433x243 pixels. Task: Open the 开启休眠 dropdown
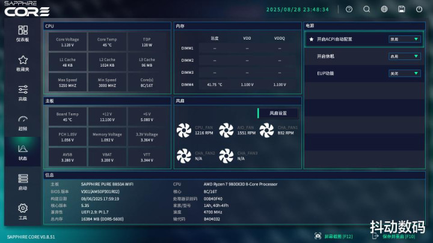pos(405,56)
